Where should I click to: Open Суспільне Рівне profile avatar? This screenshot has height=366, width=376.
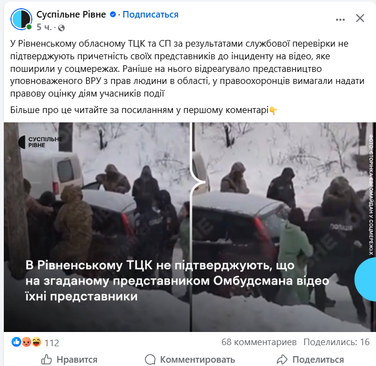(x=21, y=19)
